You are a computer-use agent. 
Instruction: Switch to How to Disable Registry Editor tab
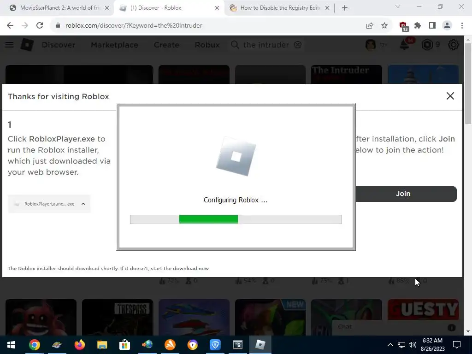click(279, 8)
